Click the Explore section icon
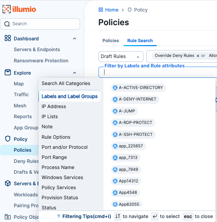 (x=8, y=73)
